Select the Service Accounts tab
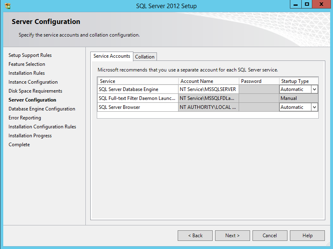The width and height of the screenshot is (333, 249). (112, 56)
